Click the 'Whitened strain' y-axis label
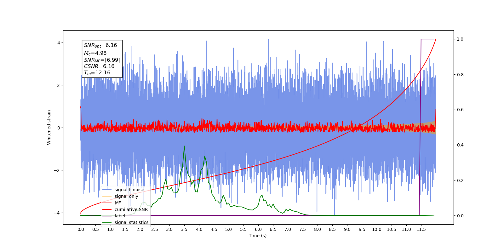 pos(49,127)
